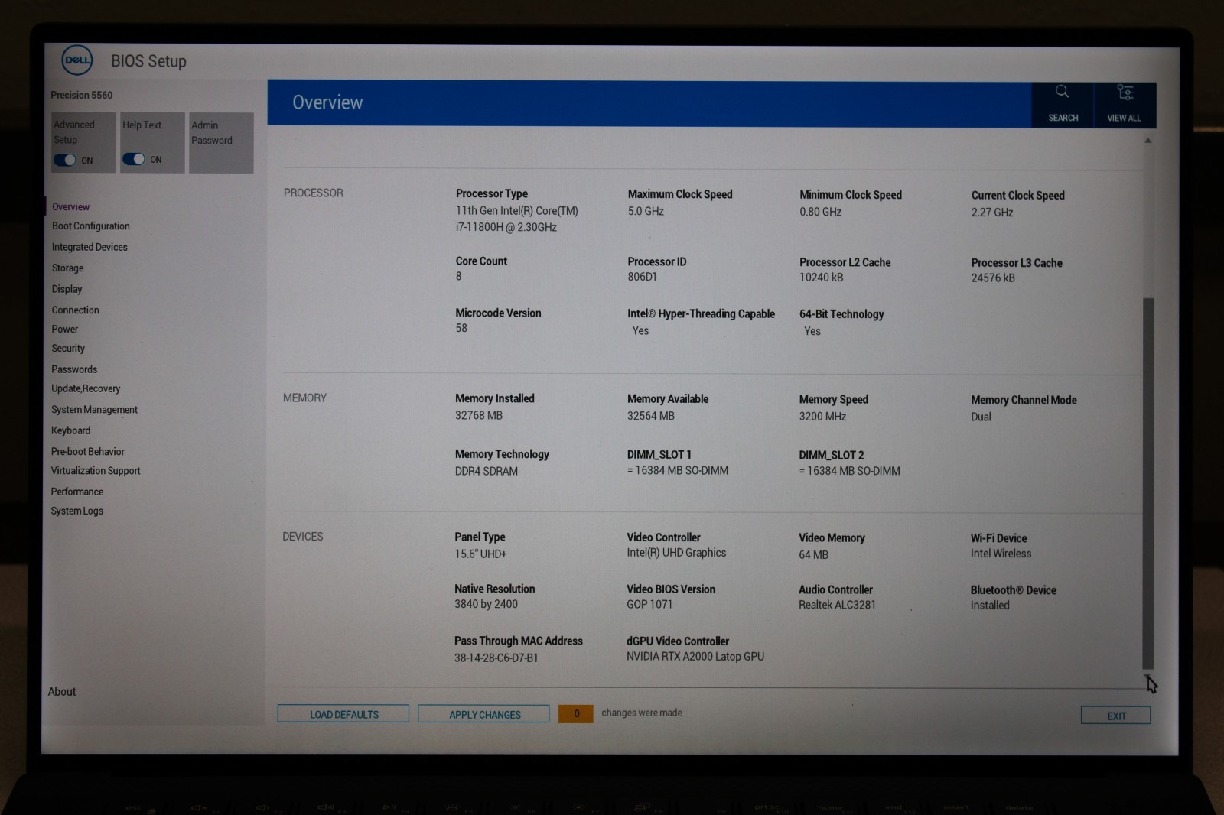The height and width of the screenshot is (815, 1224).
Task: Toggle the Help Text switch
Action: tap(133, 159)
